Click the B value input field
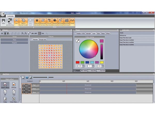This screenshot has width=155, height=116. [x=99, y=66]
